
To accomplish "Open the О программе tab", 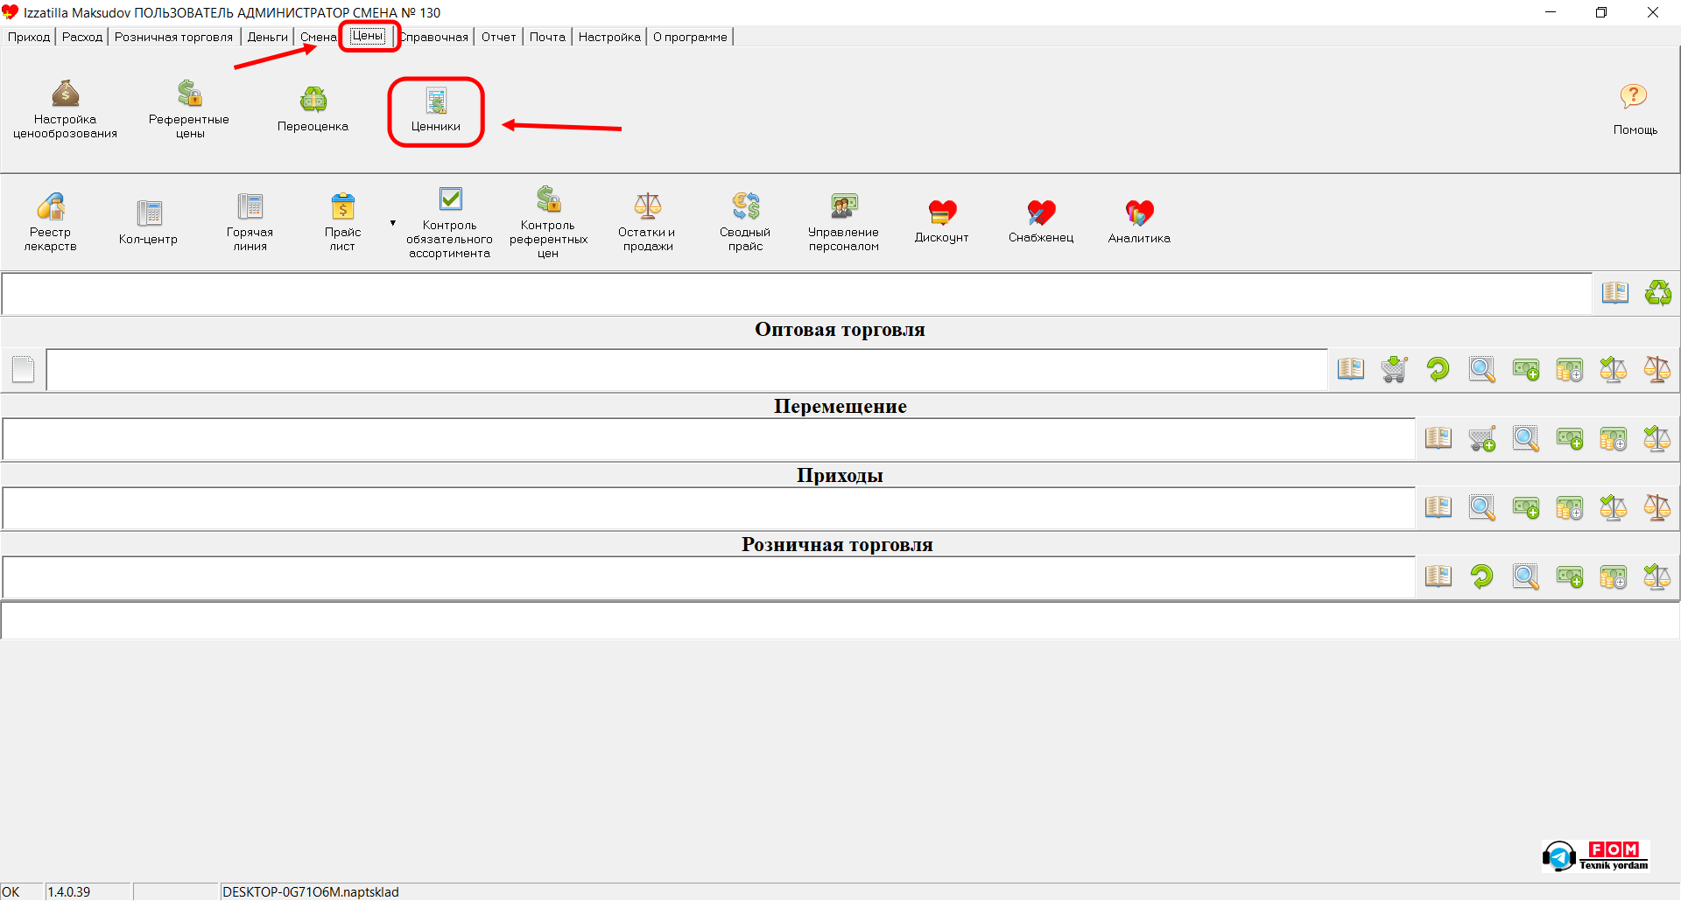I will pos(690,37).
